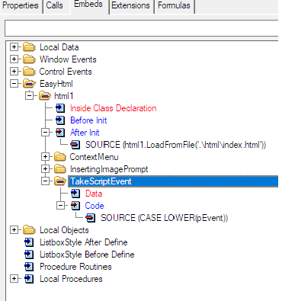Collapse the html1 node
The height and width of the screenshot is (301, 282).
pyautogui.click(x=30, y=96)
